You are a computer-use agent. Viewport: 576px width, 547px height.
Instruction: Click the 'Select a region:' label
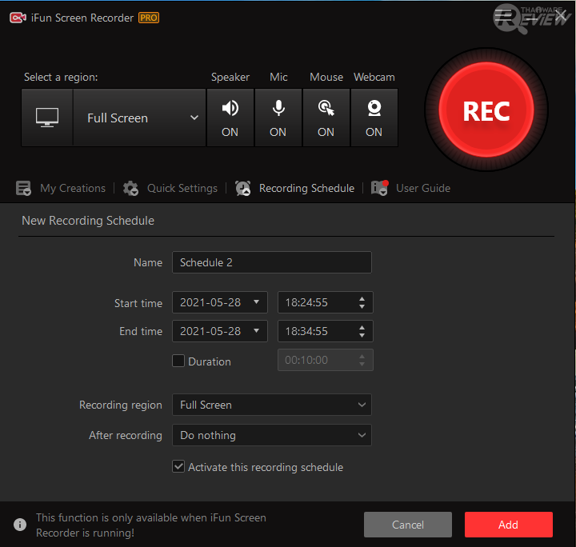coord(61,77)
